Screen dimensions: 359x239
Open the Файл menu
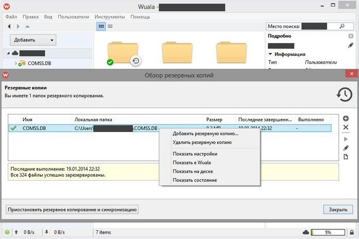pos(11,17)
